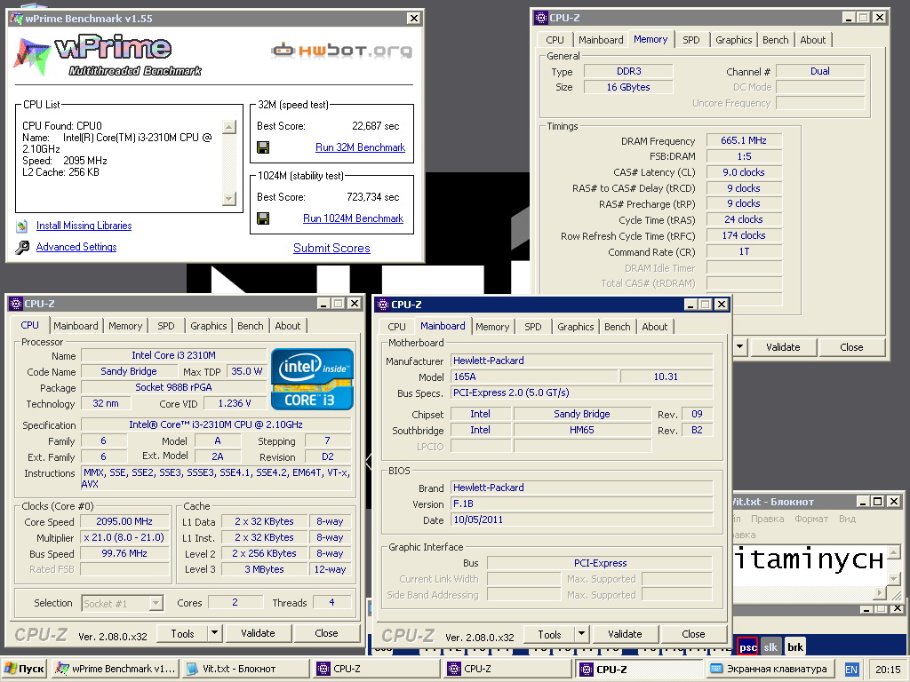Select the SPD tab in the Memory window
This screenshot has height=682, width=910.
pos(690,40)
